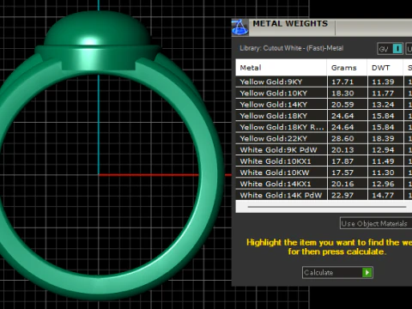Select the White Gold:10KX1 row
Screen dimensions: 412x309
[x=324, y=161]
